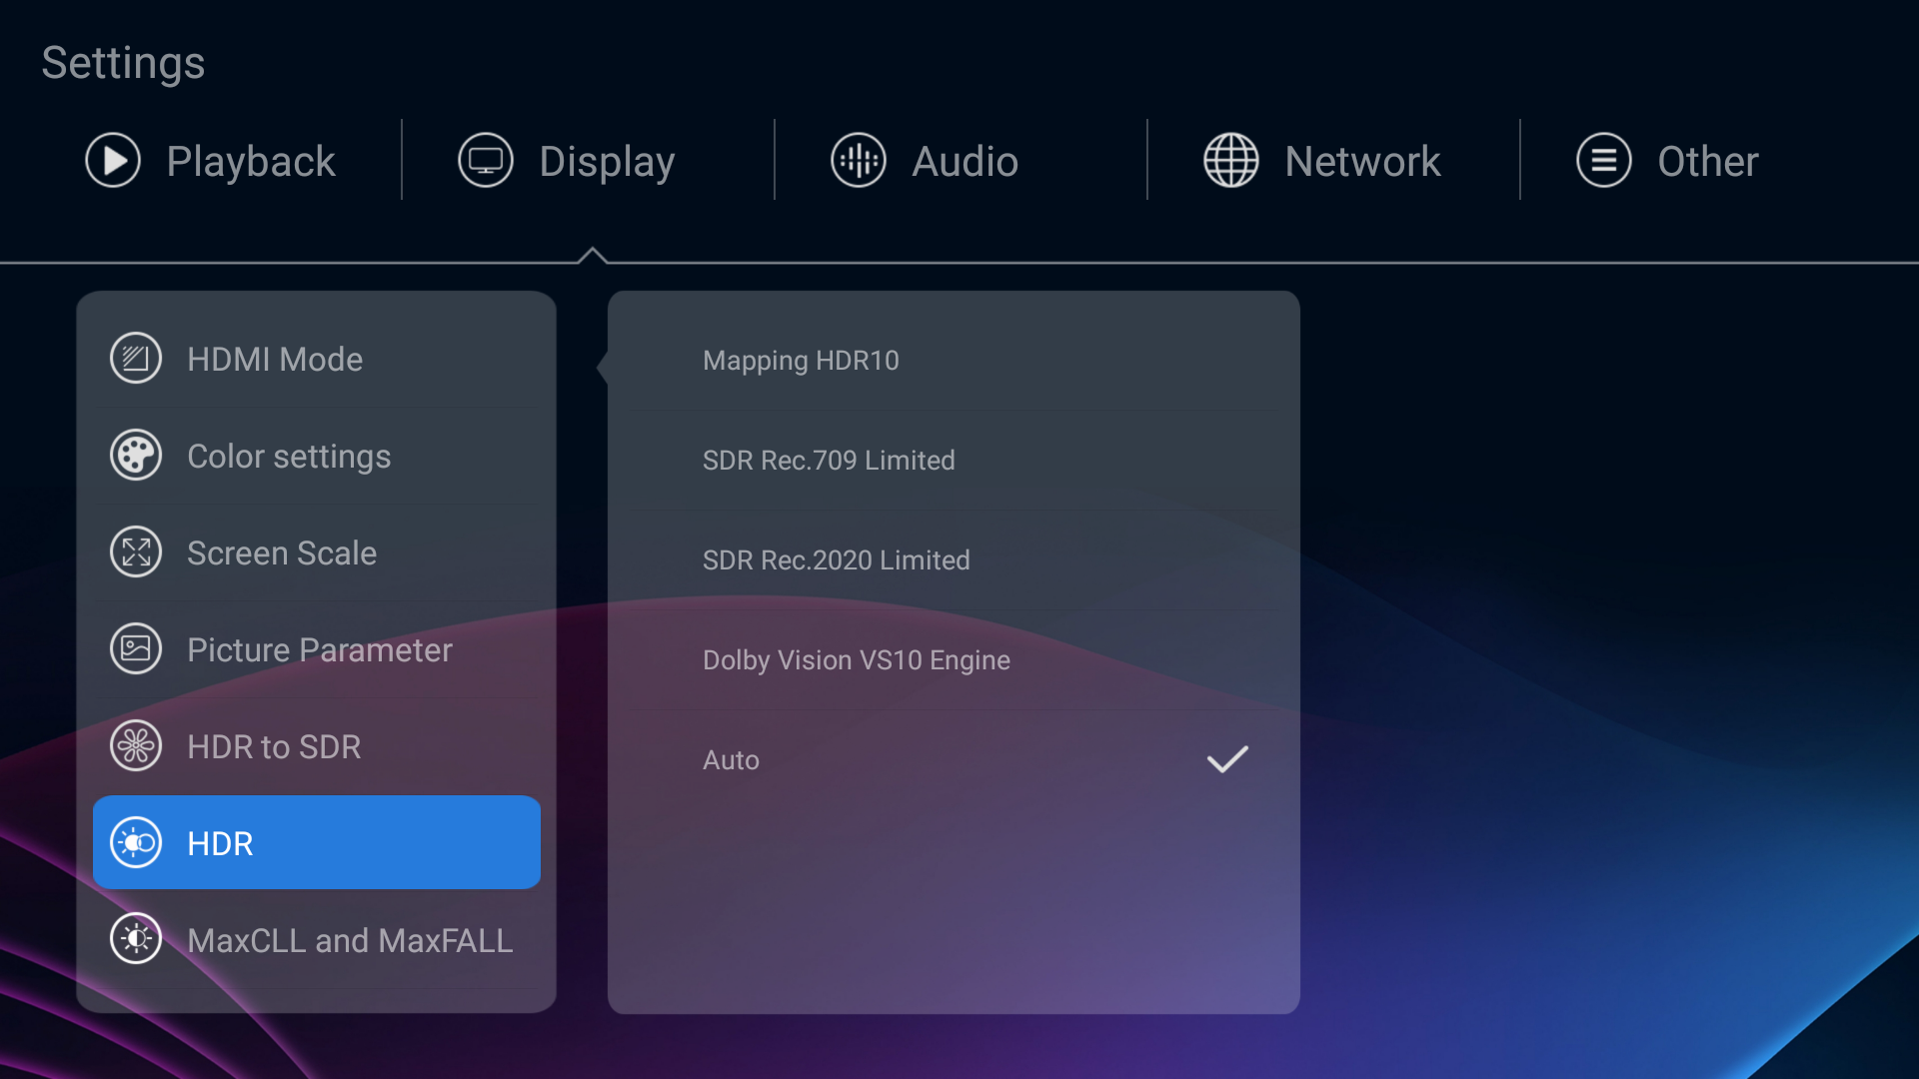
Task: Click the Picture Parameter image icon
Action: pos(136,649)
